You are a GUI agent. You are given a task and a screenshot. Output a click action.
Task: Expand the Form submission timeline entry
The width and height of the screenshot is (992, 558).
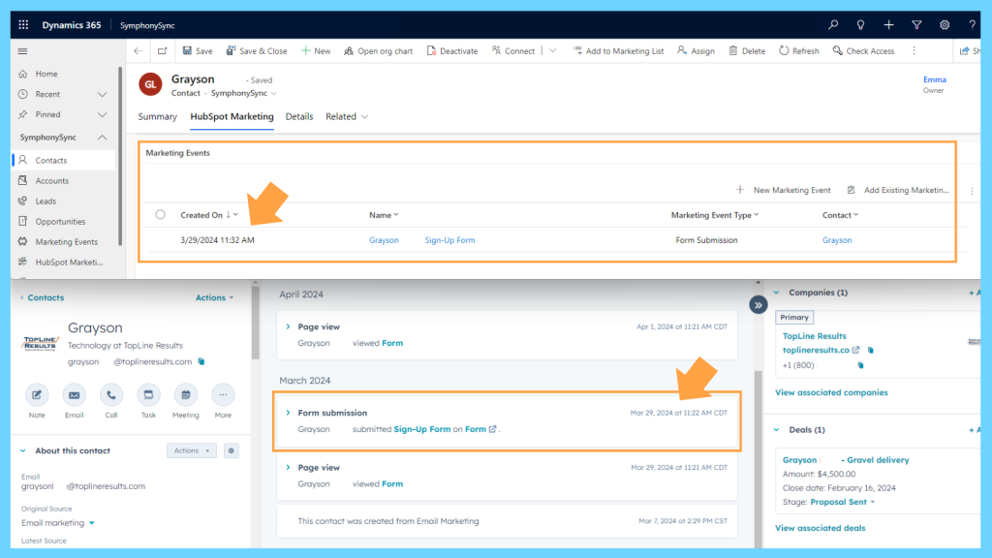click(288, 413)
